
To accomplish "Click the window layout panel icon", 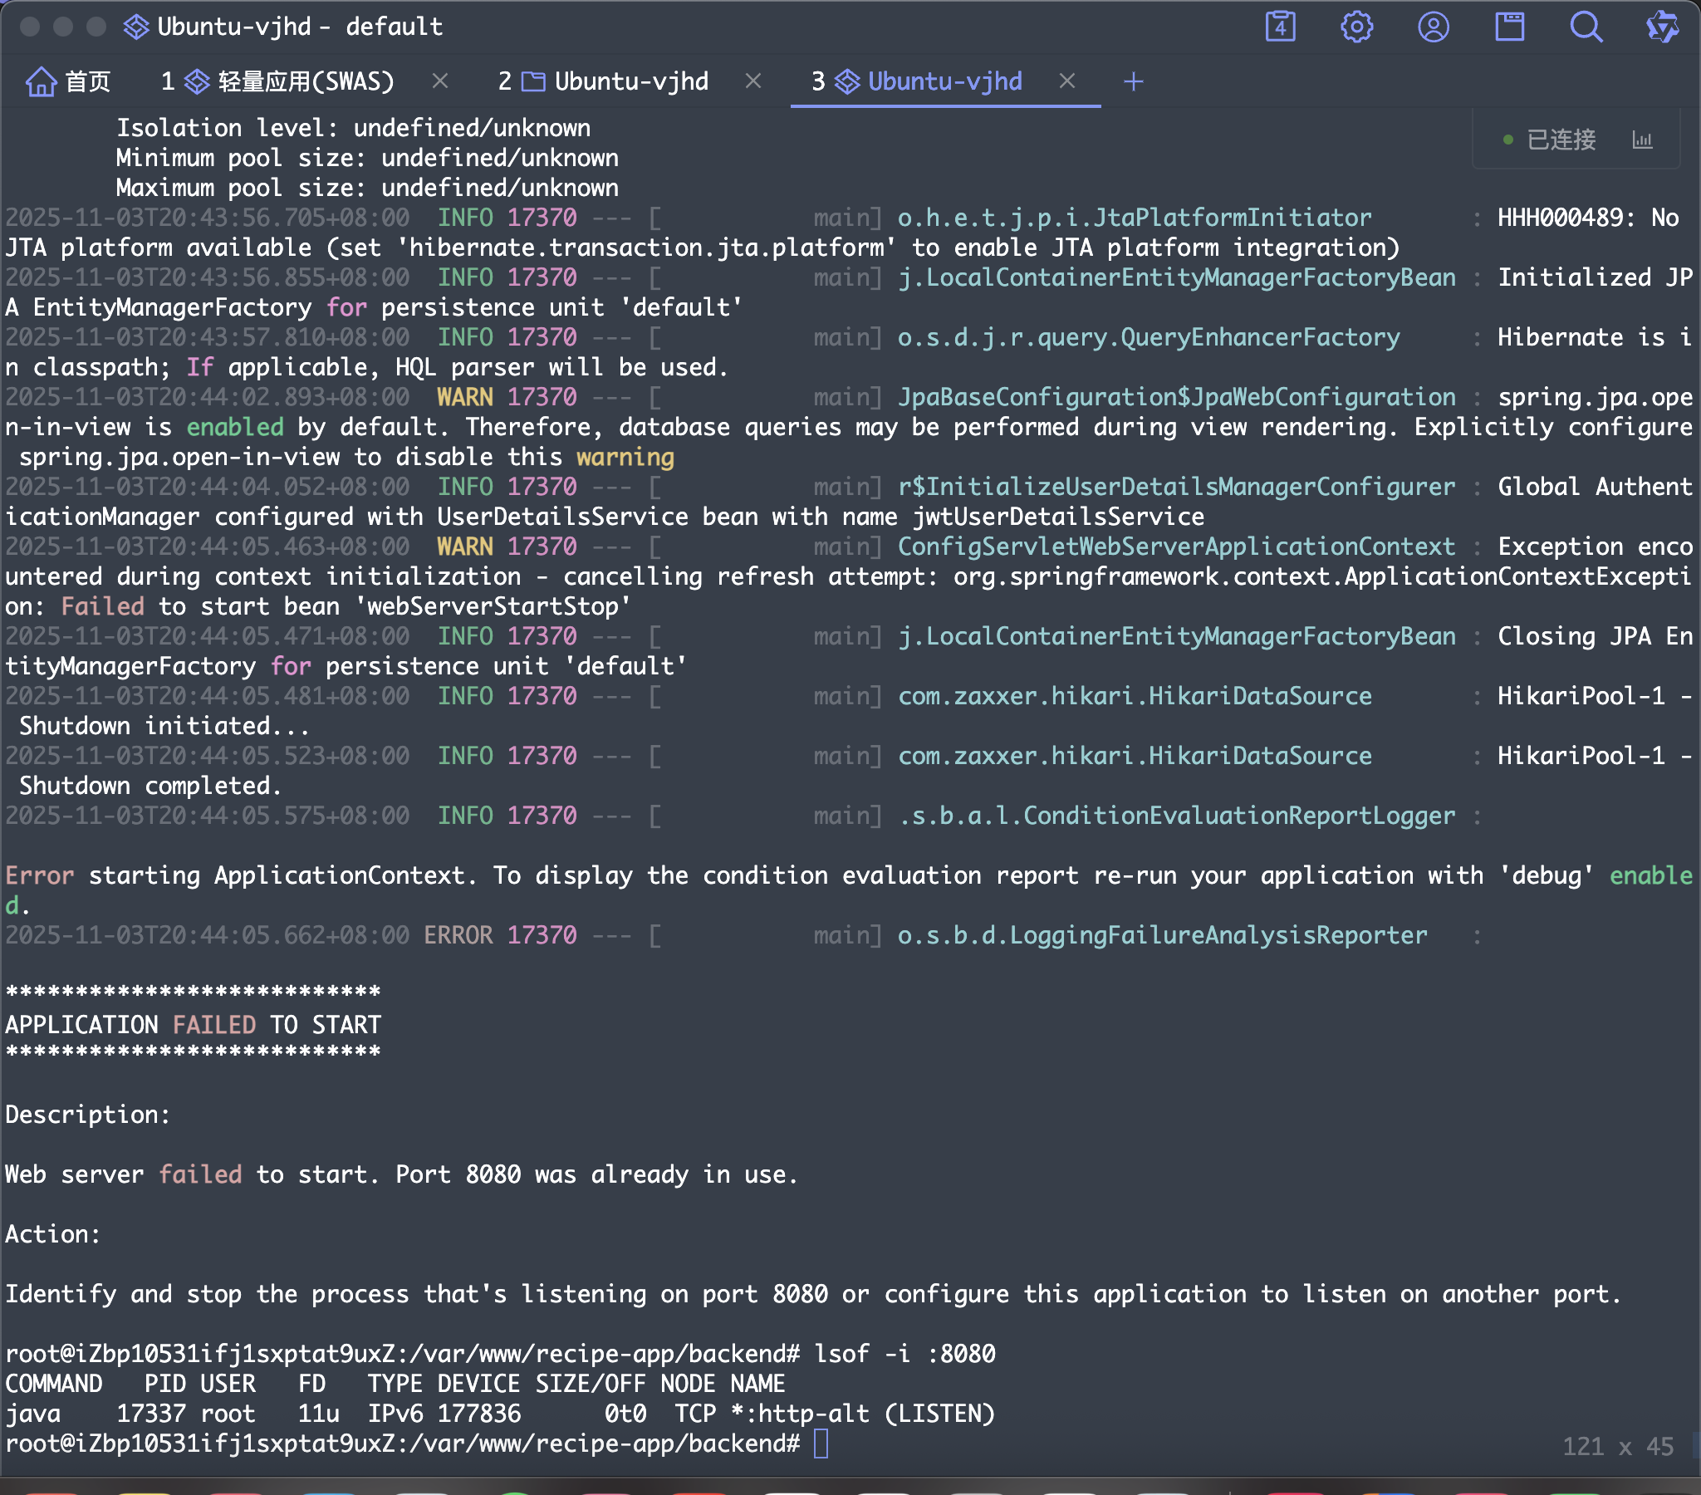I will point(1510,27).
